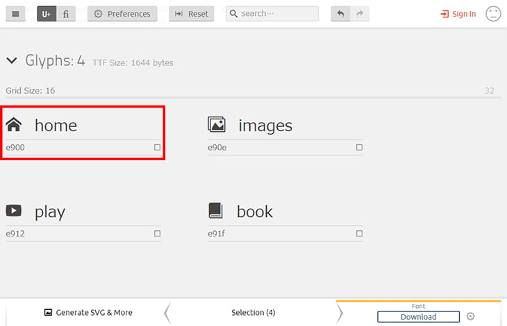
Task: Toggle the U+ unicode codes display
Action: point(47,14)
